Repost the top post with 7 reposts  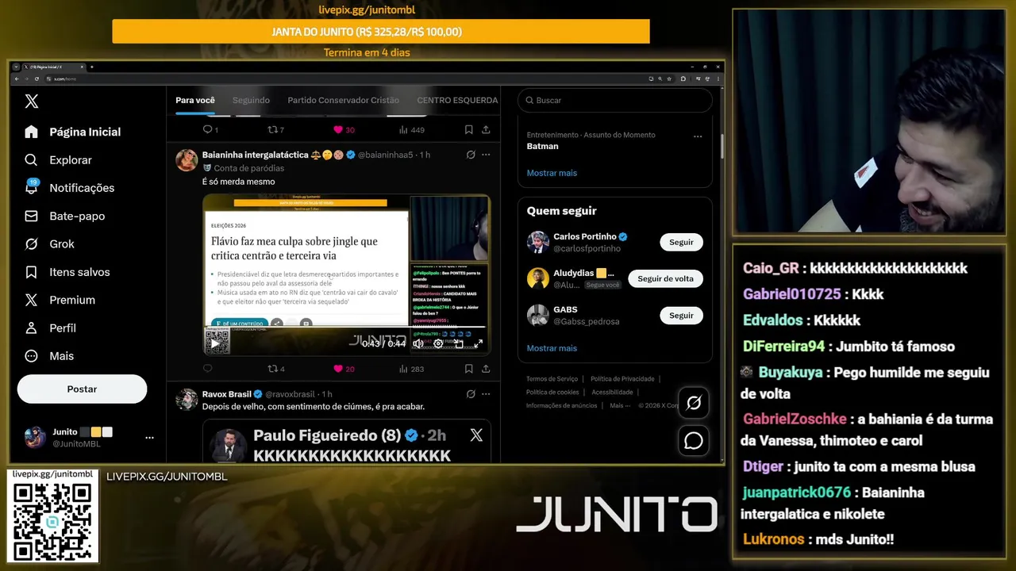276,129
